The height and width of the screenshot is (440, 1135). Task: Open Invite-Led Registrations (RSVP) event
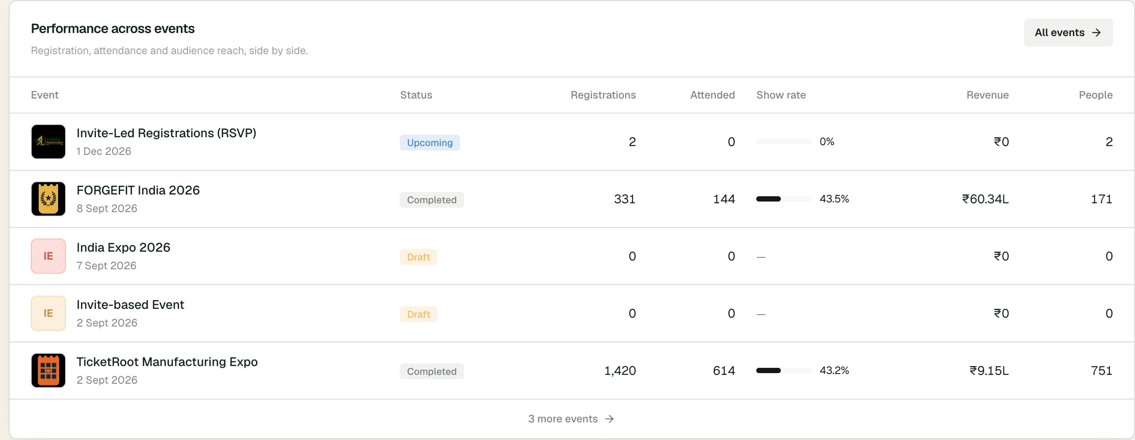coord(166,133)
